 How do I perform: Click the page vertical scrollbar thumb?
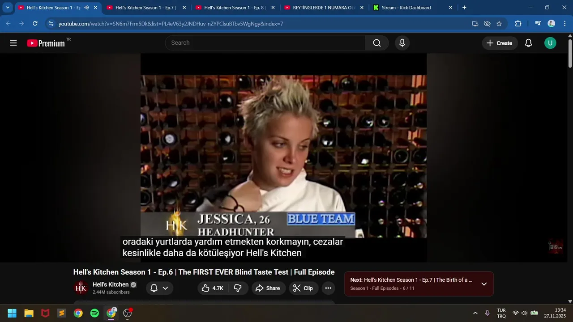pos(570,54)
